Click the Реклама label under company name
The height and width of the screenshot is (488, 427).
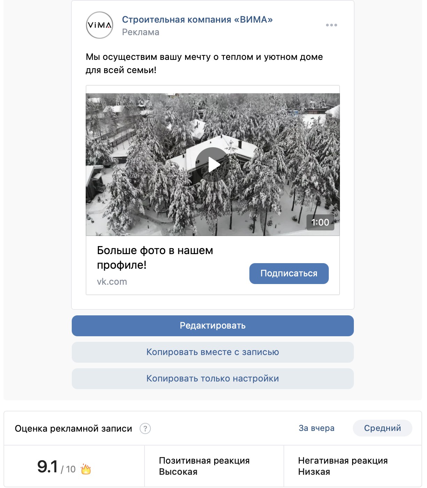[141, 32]
